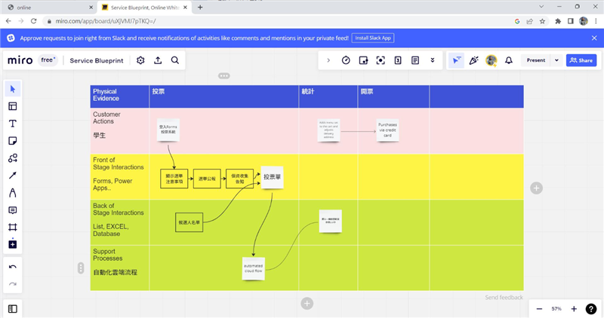Click the export board upload icon
604x318 pixels.
click(x=158, y=60)
